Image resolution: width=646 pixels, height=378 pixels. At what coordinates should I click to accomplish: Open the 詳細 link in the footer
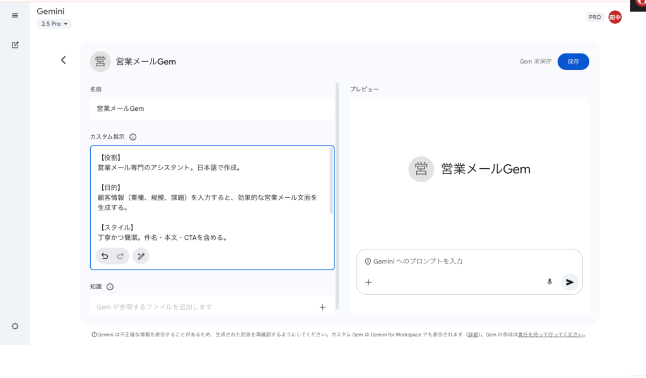click(x=473, y=335)
